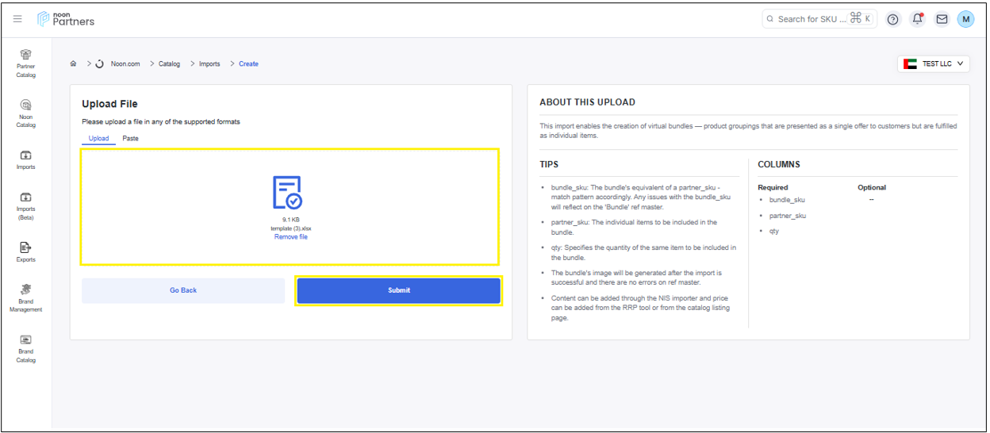Open Exports in sidebar
Screen dimensions: 990x433
click(x=26, y=251)
